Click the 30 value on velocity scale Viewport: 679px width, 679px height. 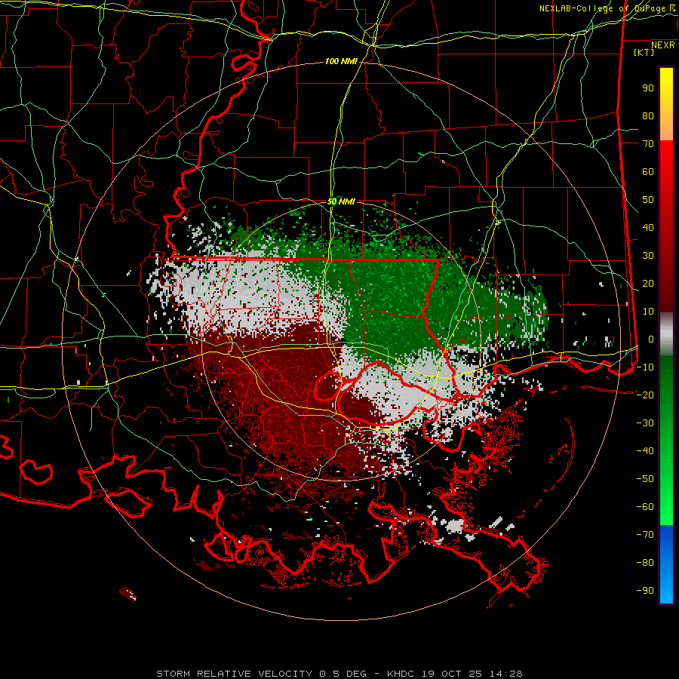click(x=648, y=256)
